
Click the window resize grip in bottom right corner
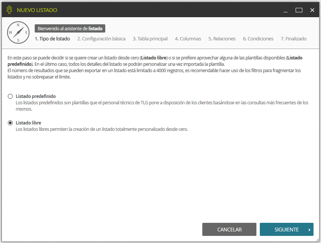(x=318, y=240)
